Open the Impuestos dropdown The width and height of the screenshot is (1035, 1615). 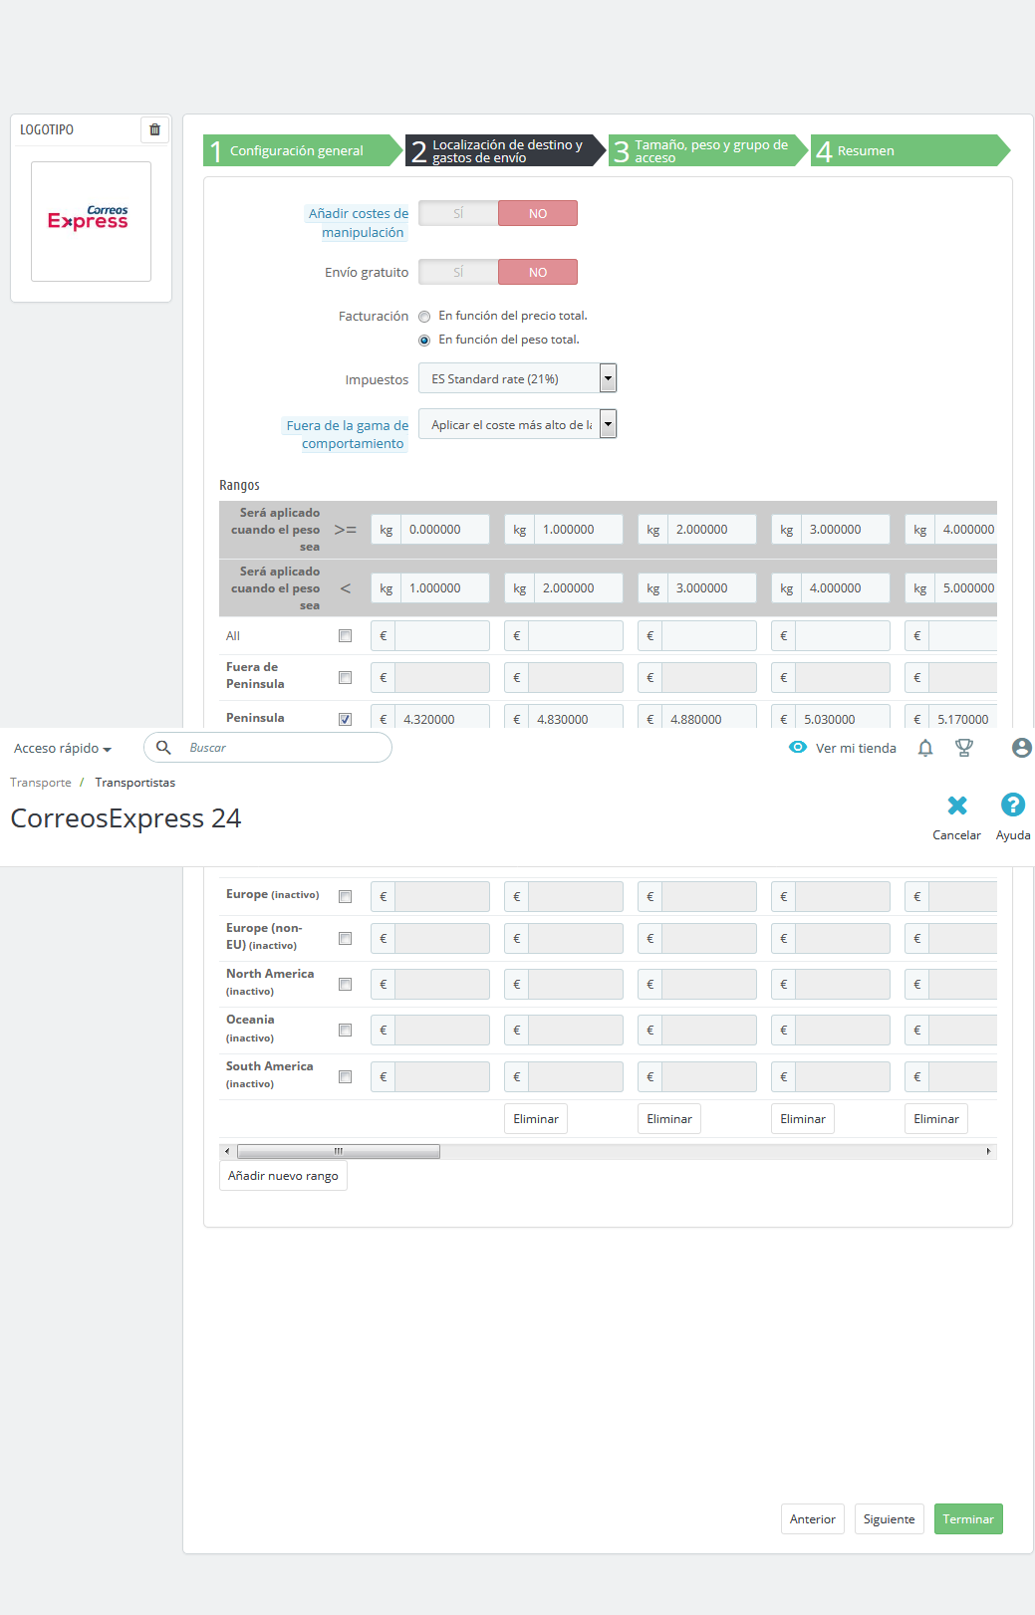(517, 378)
